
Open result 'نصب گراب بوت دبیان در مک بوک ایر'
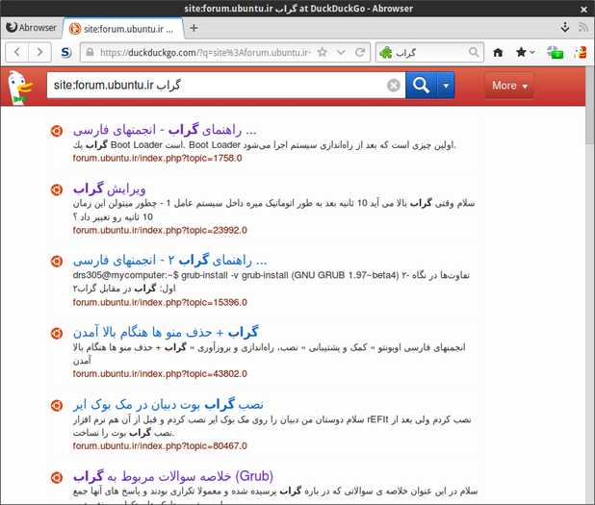tap(168, 405)
